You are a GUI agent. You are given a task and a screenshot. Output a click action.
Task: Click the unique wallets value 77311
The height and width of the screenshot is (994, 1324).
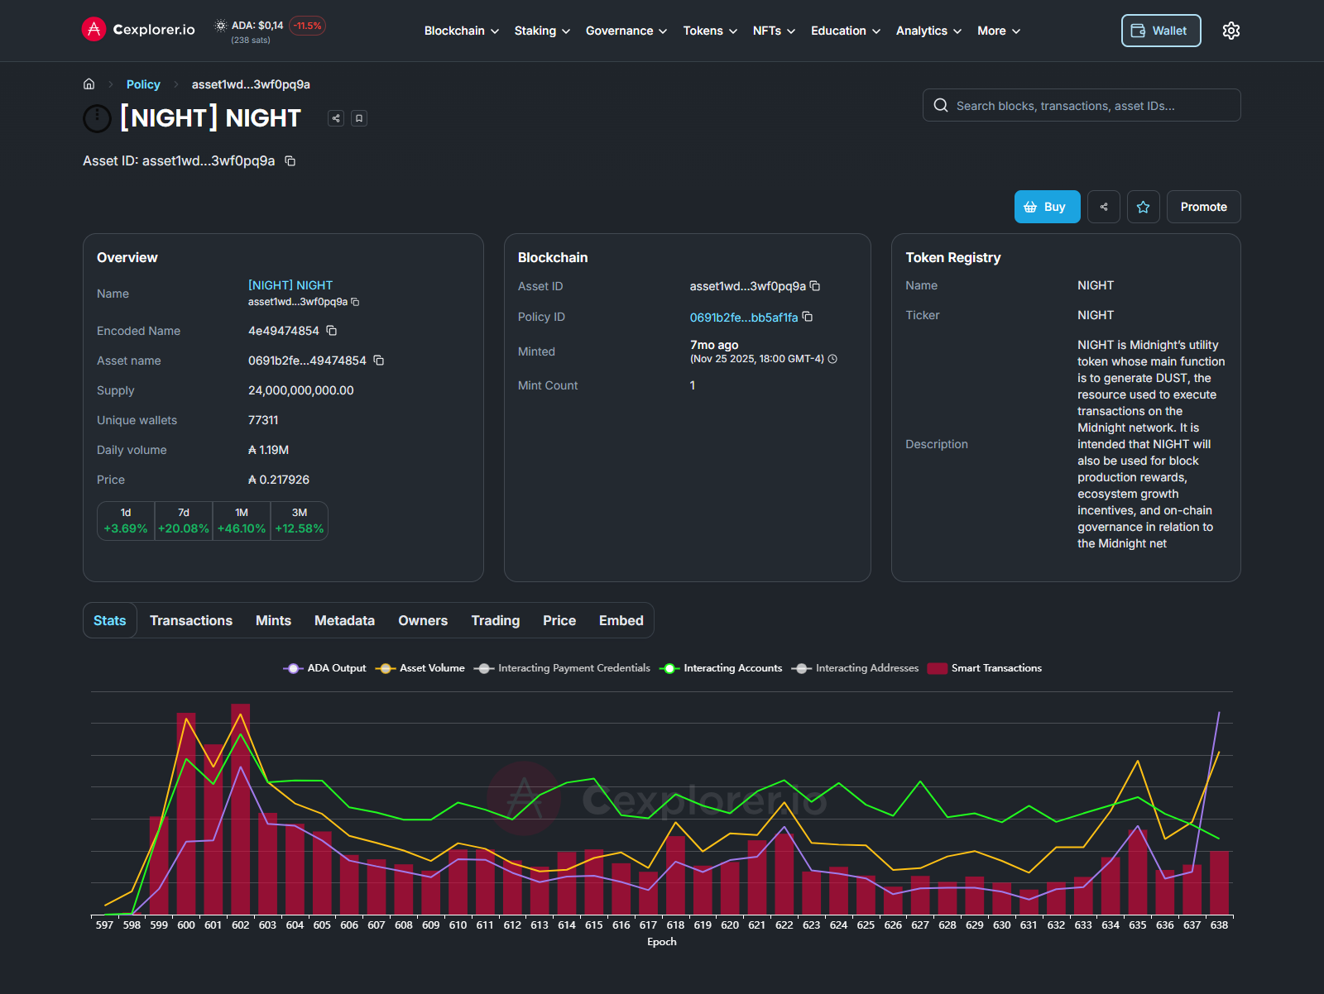point(263,420)
